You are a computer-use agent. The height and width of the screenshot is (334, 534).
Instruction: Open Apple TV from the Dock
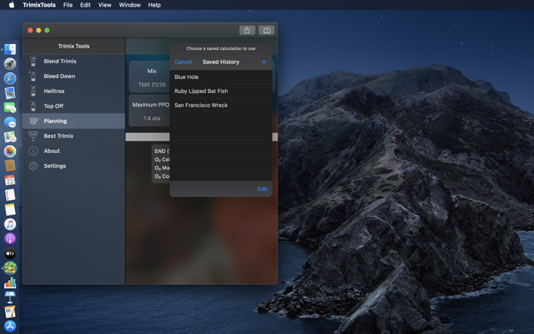(10, 253)
